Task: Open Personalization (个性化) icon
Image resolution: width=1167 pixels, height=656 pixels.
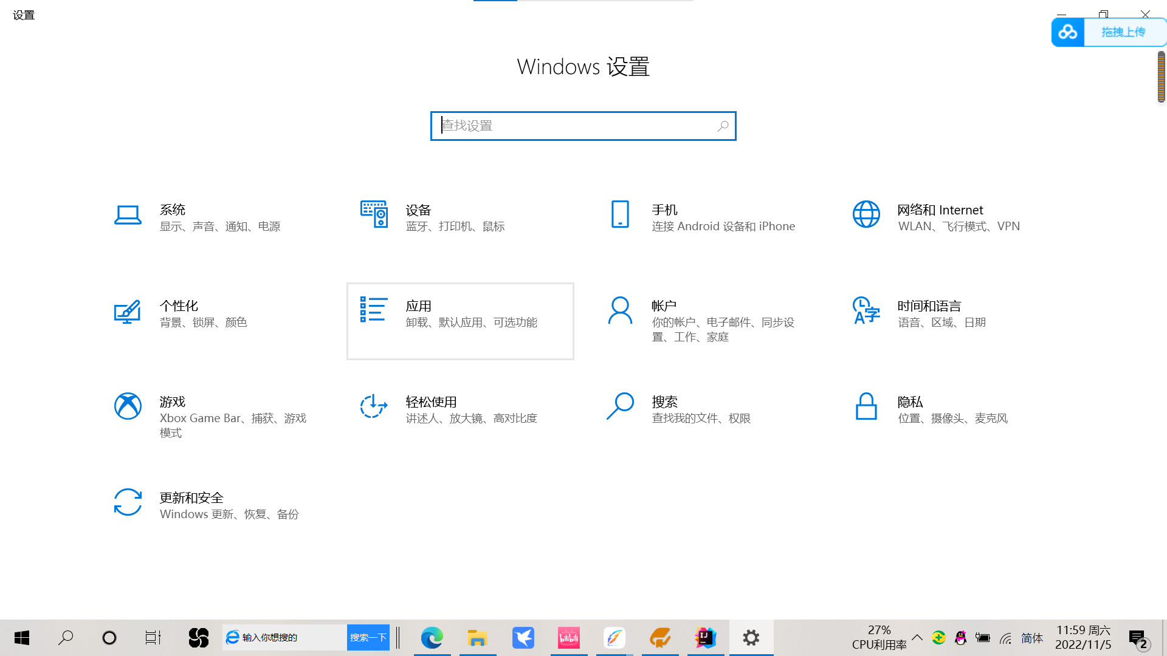Action: pos(128,312)
